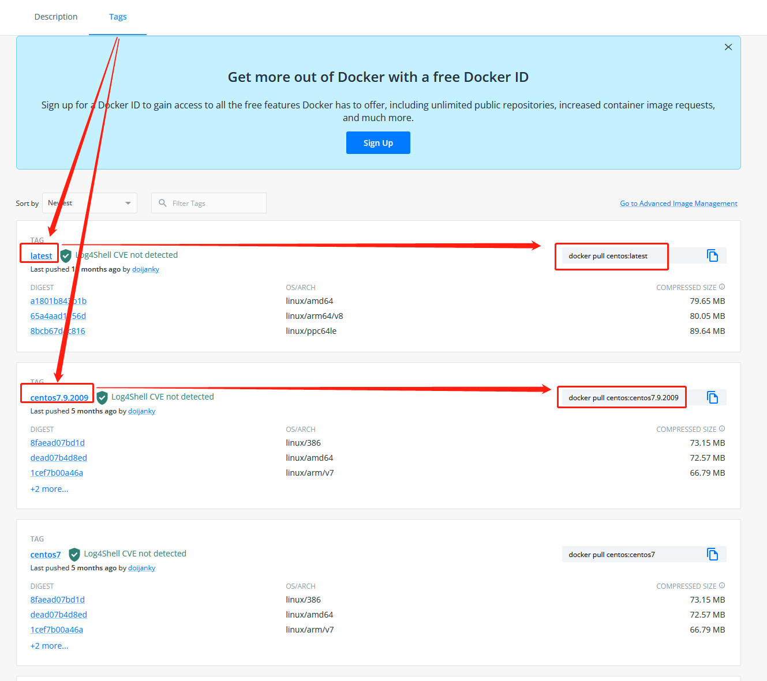Click the docker pull centos:latest text
The width and height of the screenshot is (767, 681).
click(x=608, y=256)
